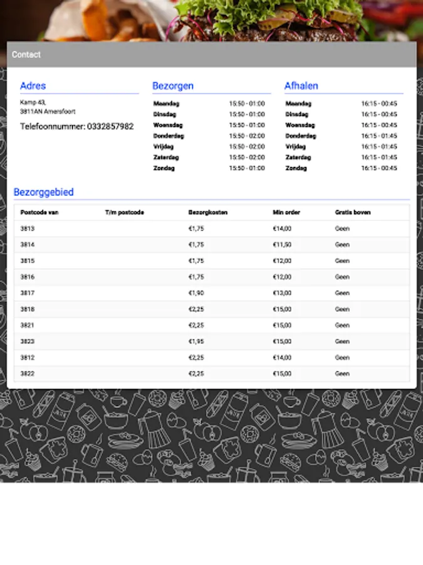The height and width of the screenshot is (565, 423).
Task: Click the €14,00 minimum order for 3813
Action: pyautogui.click(x=282, y=229)
